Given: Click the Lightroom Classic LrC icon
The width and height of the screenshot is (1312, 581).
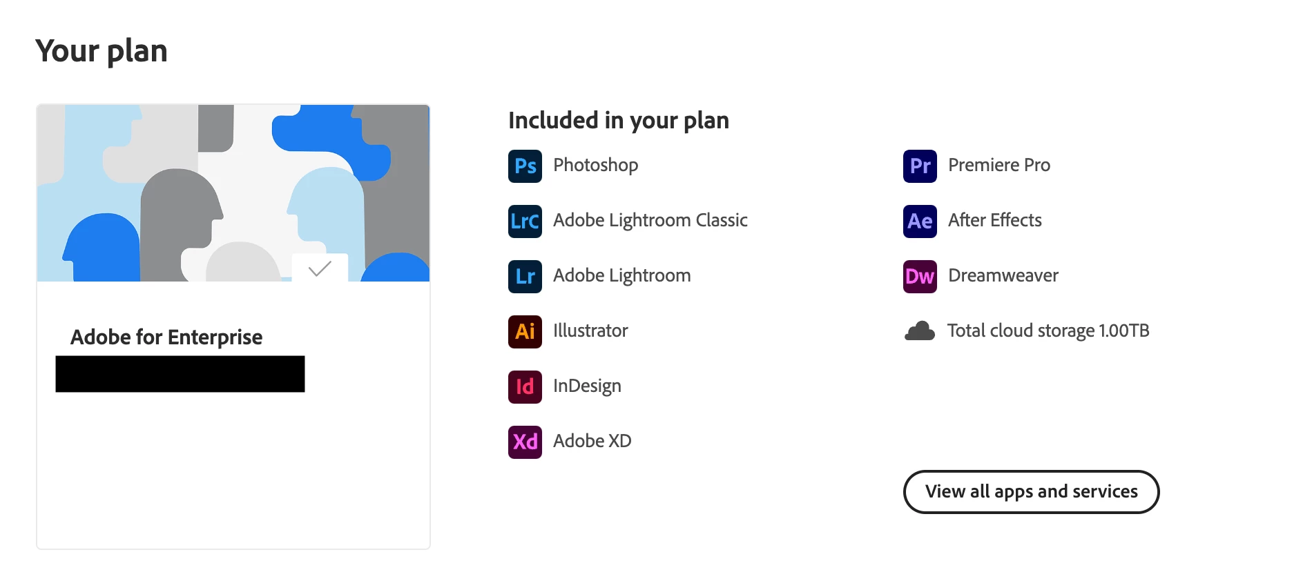Looking at the screenshot, I should point(525,221).
